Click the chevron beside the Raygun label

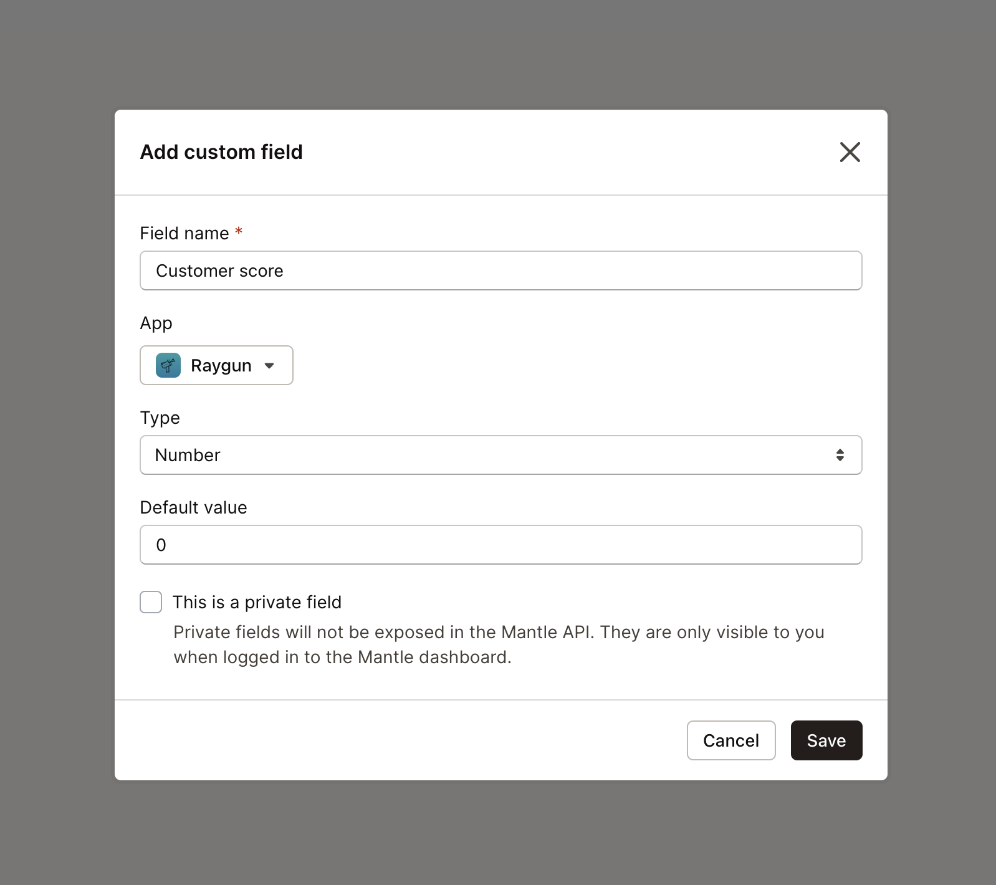(269, 366)
